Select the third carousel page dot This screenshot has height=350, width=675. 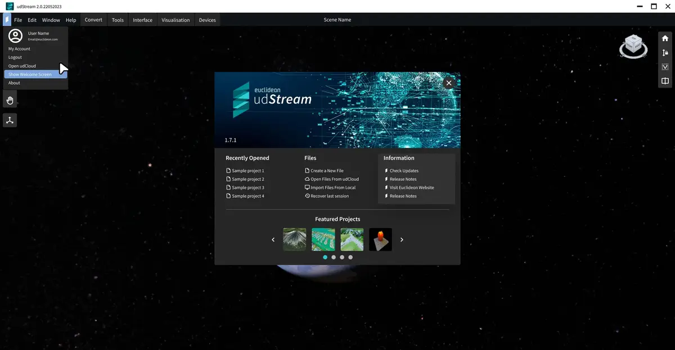[342, 257]
